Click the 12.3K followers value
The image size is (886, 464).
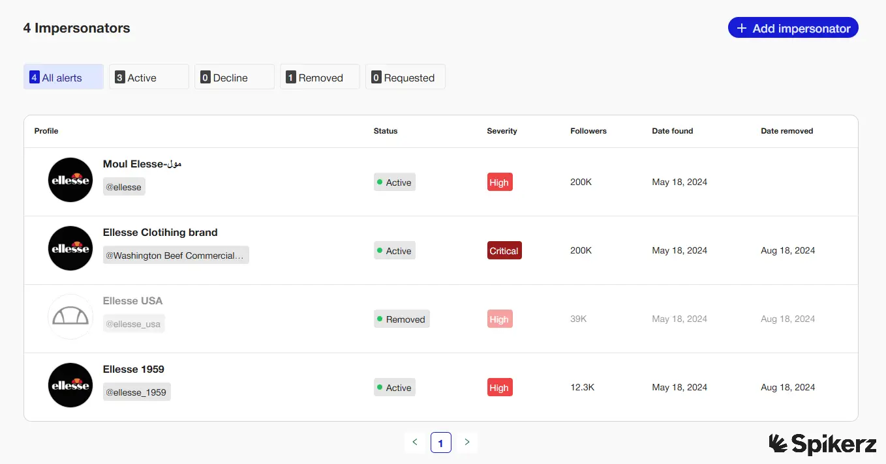583,387
